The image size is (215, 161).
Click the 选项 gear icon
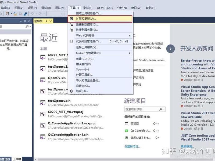pos(71,91)
